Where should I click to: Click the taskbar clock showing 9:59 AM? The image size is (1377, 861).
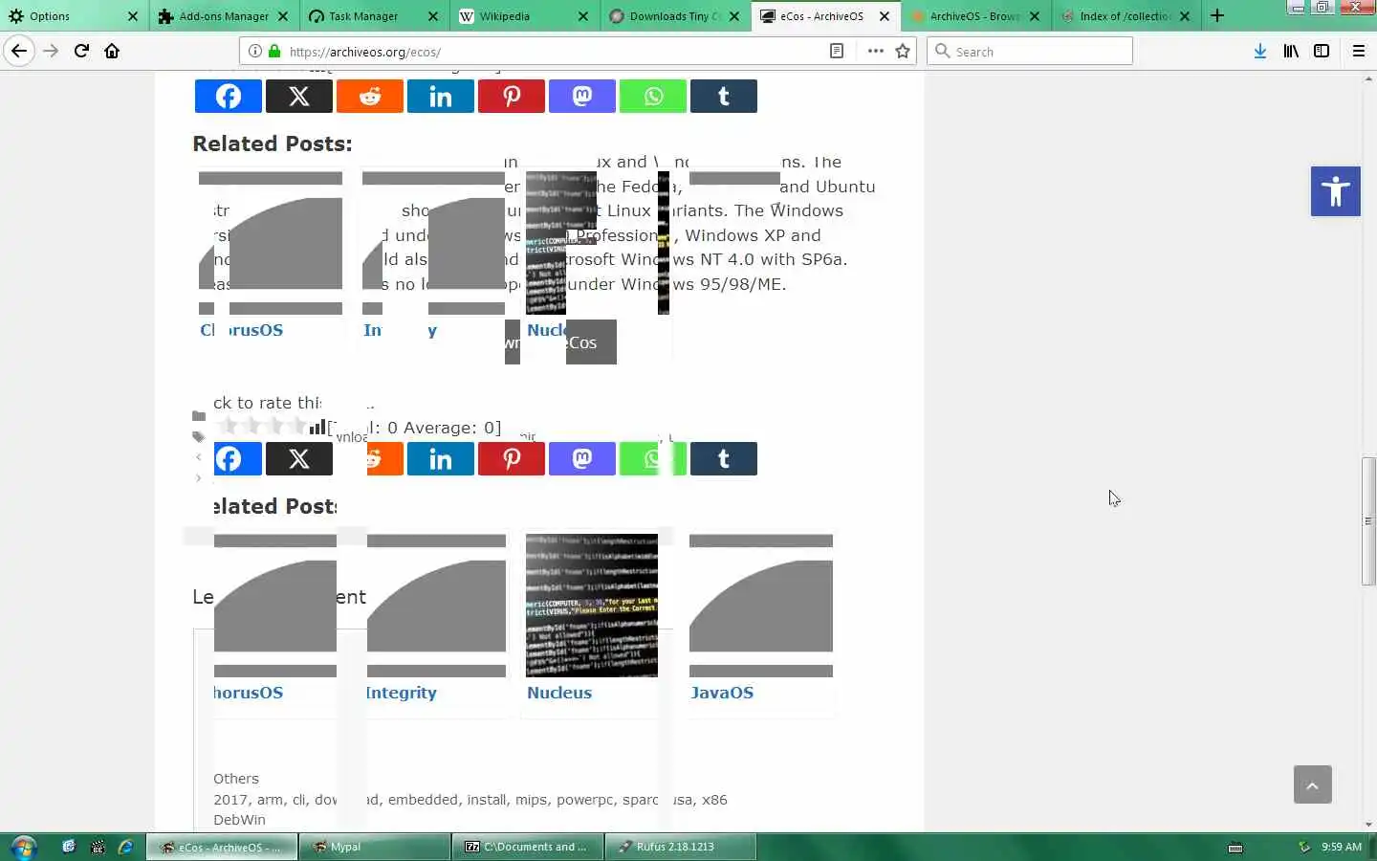(x=1342, y=847)
